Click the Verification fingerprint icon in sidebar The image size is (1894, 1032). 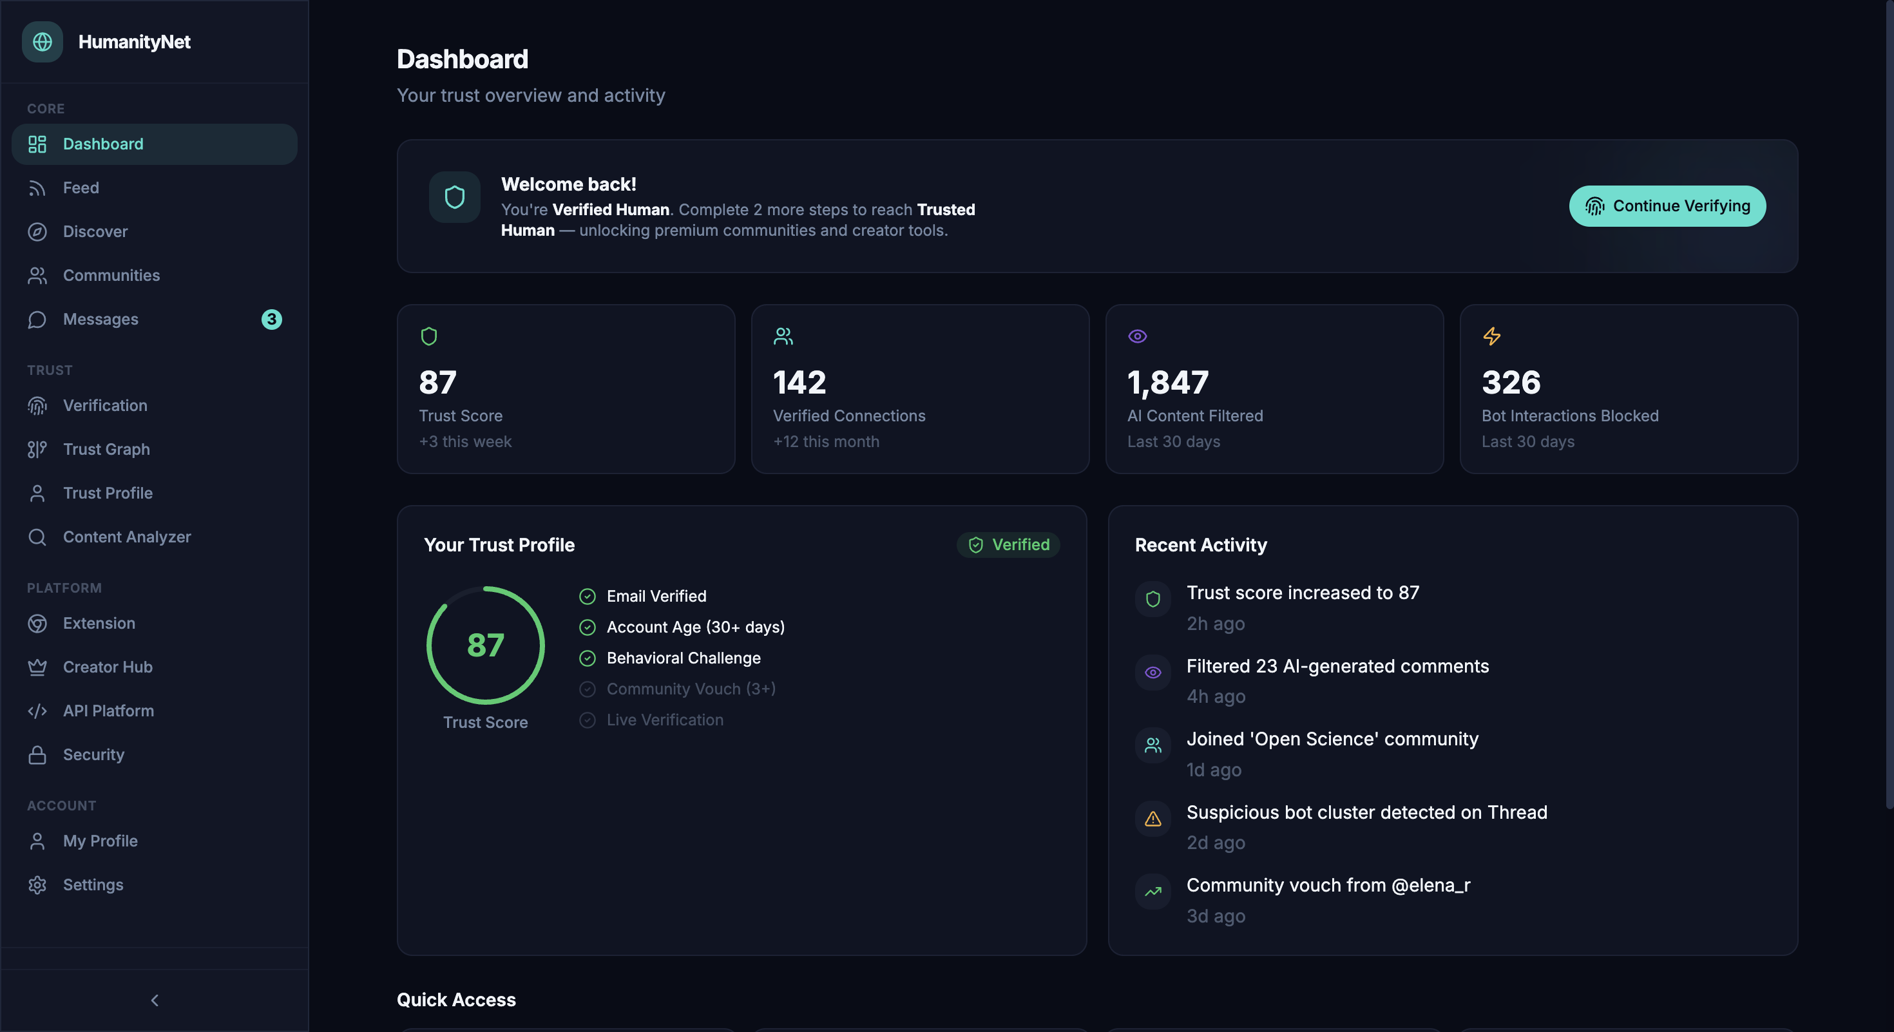37,406
